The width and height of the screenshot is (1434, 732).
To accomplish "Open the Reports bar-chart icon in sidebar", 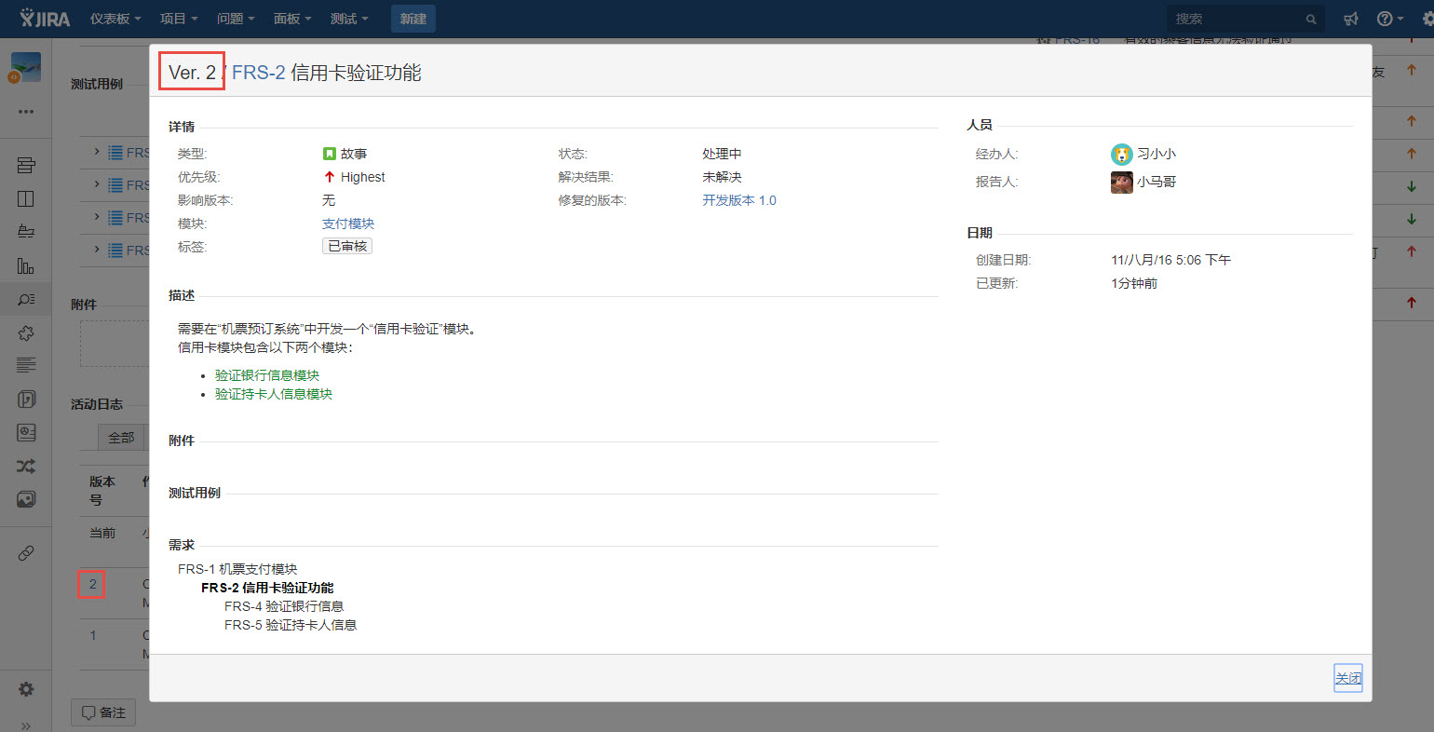I will tap(26, 265).
